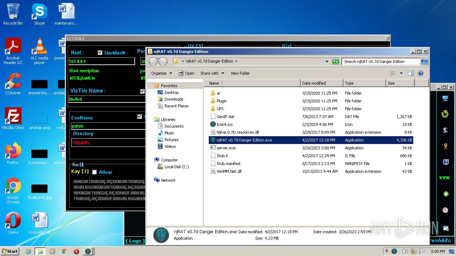
Task: Uncheck CheckBox10 next to Host
Action: (100, 53)
